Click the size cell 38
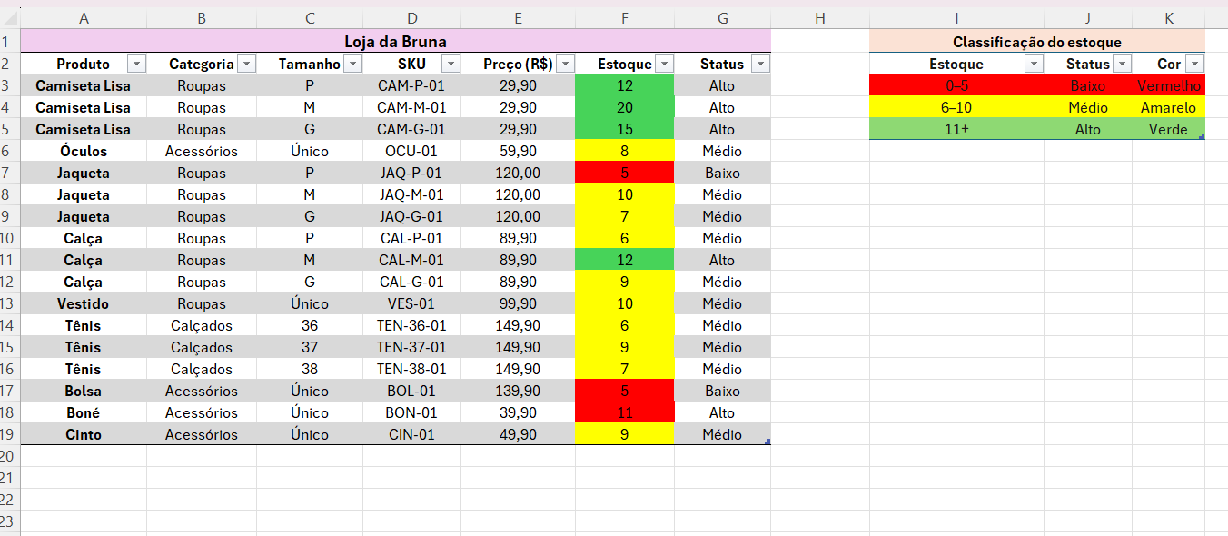Image resolution: width=1228 pixels, height=536 pixels. (x=310, y=369)
